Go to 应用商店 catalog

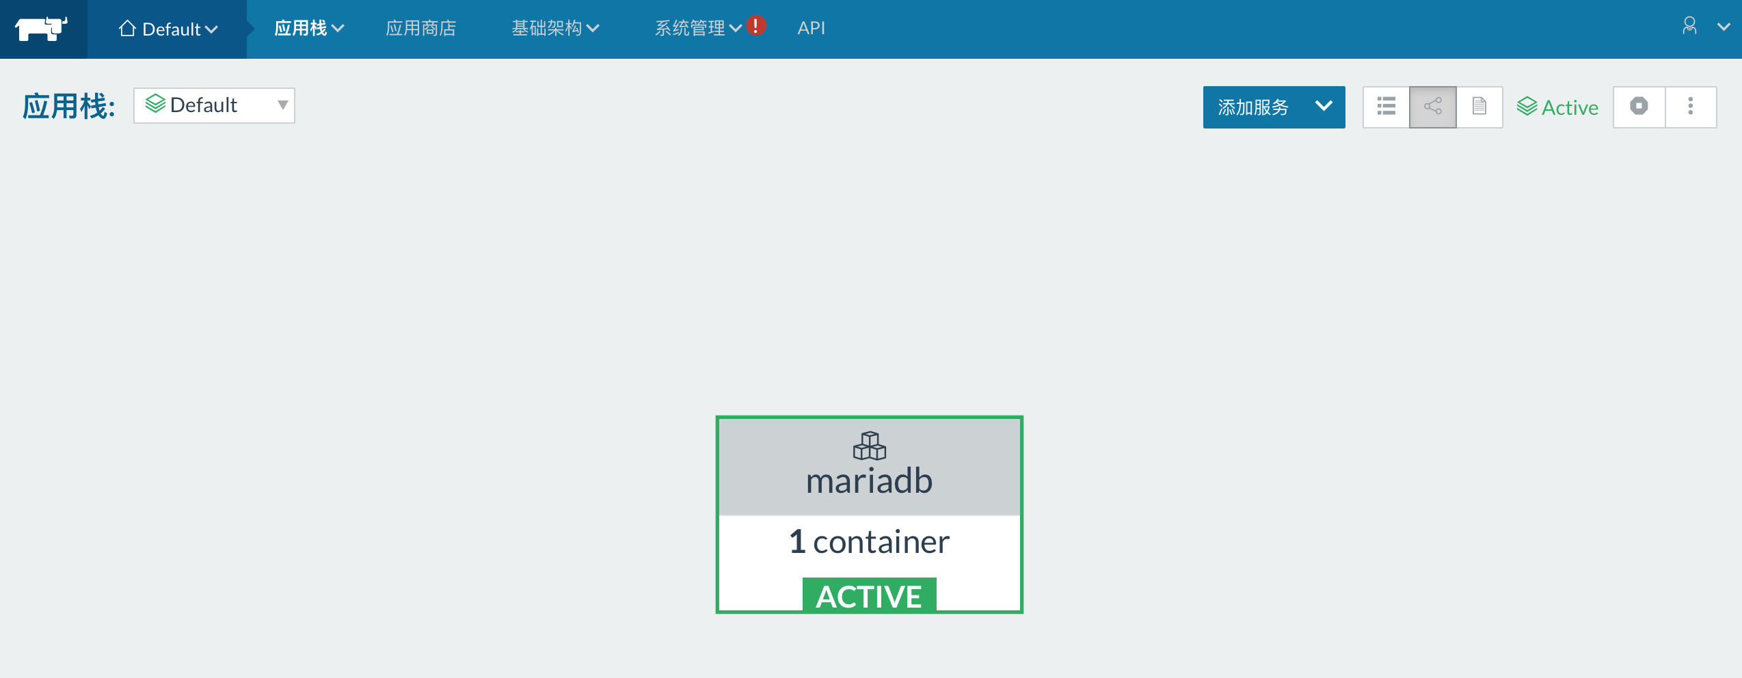pos(421,29)
